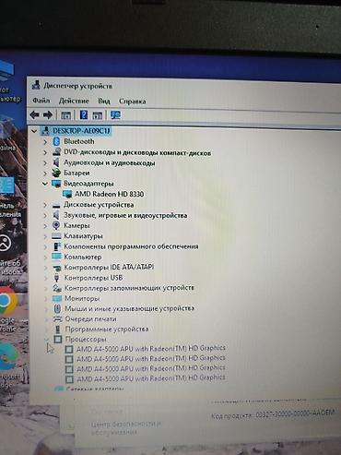This screenshot has height=455, width=341.
Task: Select the Контроллеры USB tree item
Action: click(93, 278)
